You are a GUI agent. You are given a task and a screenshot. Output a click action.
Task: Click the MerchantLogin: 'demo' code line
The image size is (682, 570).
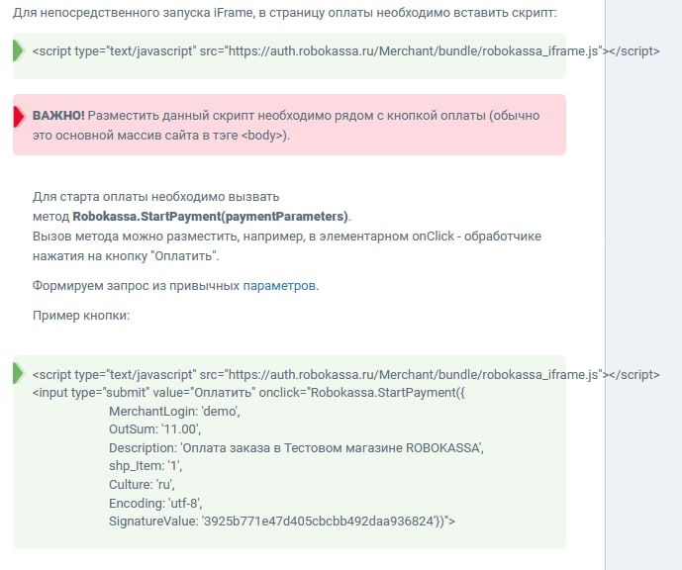(174, 411)
